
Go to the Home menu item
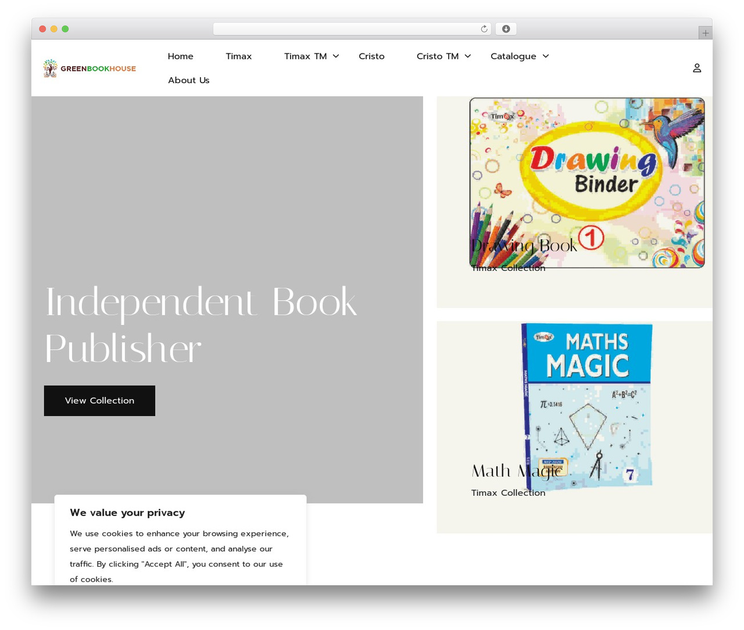[181, 56]
